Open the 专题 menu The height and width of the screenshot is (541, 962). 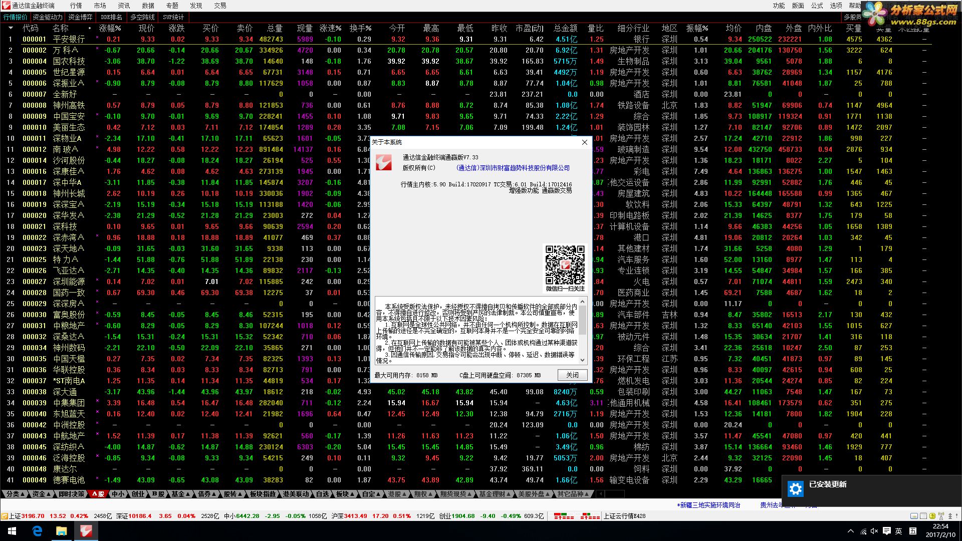coord(172,6)
